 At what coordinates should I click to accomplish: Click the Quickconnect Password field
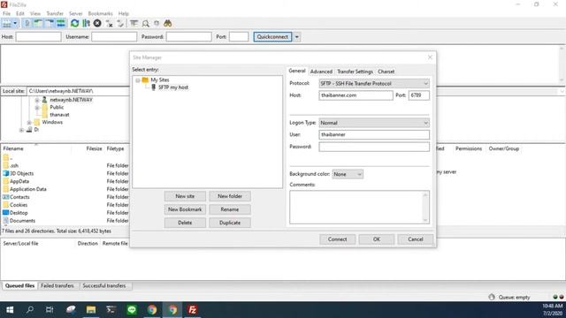click(x=188, y=37)
